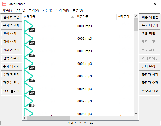
Task: Maximize the BatchNamer window
Action: tap(143, 4)
